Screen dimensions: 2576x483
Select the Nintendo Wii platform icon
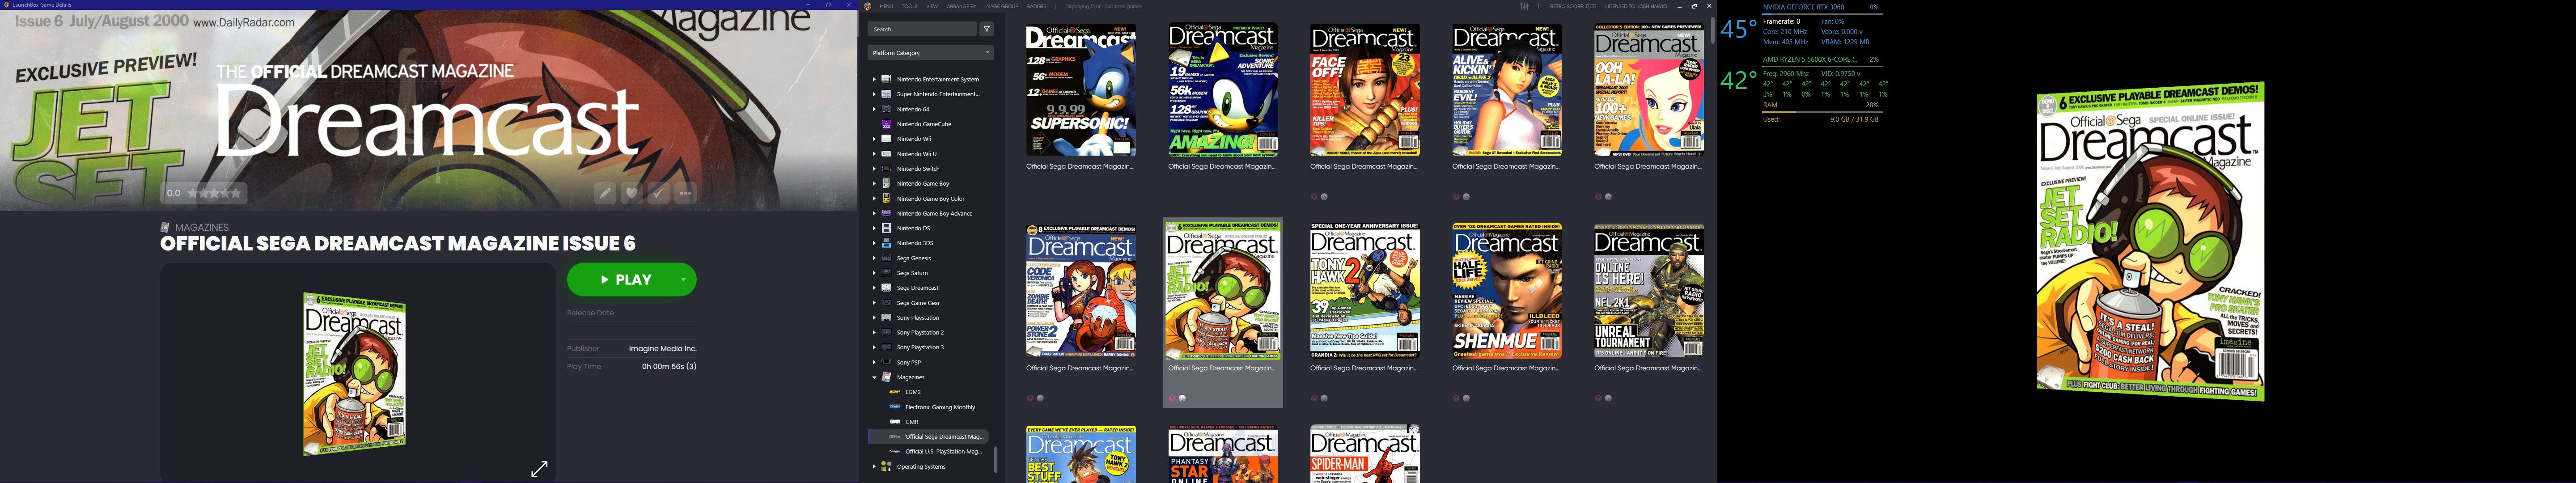pyautogui.click(x=886, y=139)
